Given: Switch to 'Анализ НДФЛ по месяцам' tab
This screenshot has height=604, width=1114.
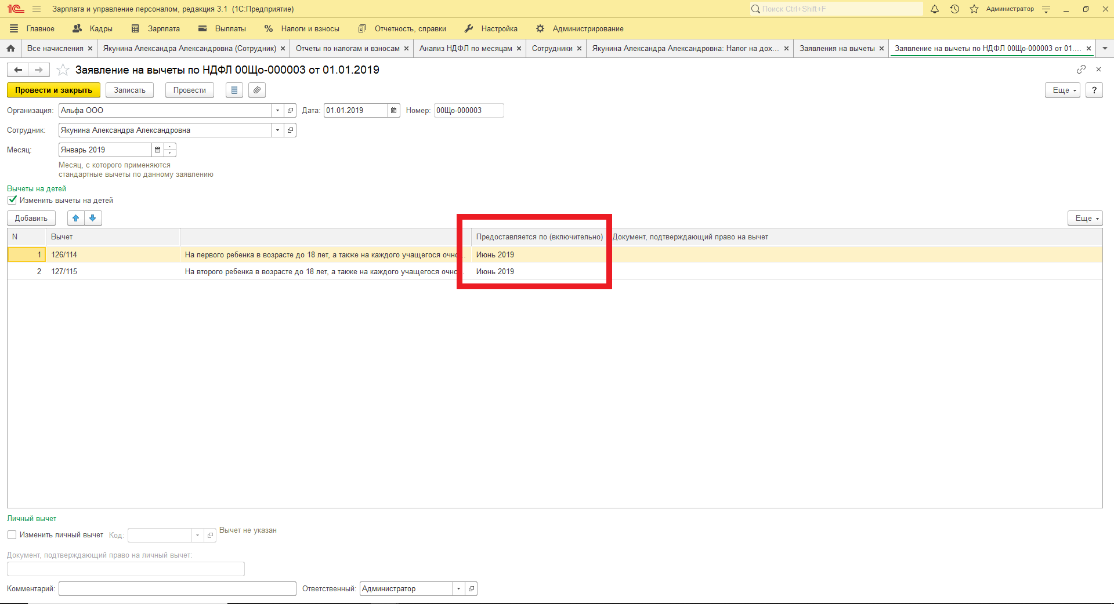Looking at the screenshot, I should (465, 49).
